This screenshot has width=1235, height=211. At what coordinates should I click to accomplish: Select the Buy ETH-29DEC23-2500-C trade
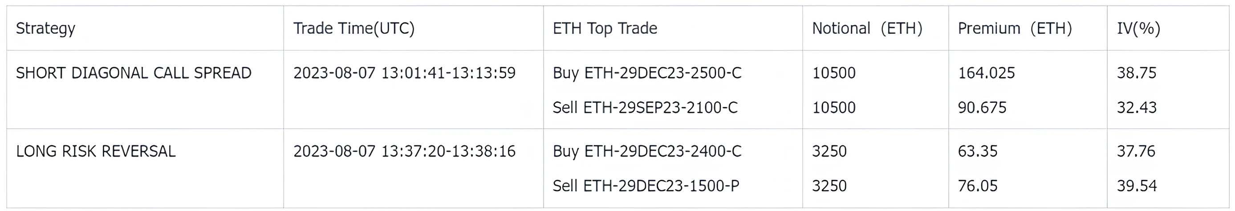coord(647,73)
